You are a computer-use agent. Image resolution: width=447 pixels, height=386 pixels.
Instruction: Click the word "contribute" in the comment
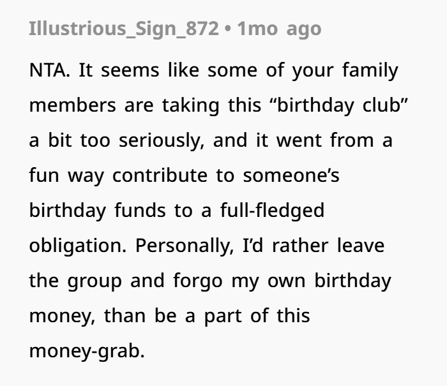click(x=160, y=176)
